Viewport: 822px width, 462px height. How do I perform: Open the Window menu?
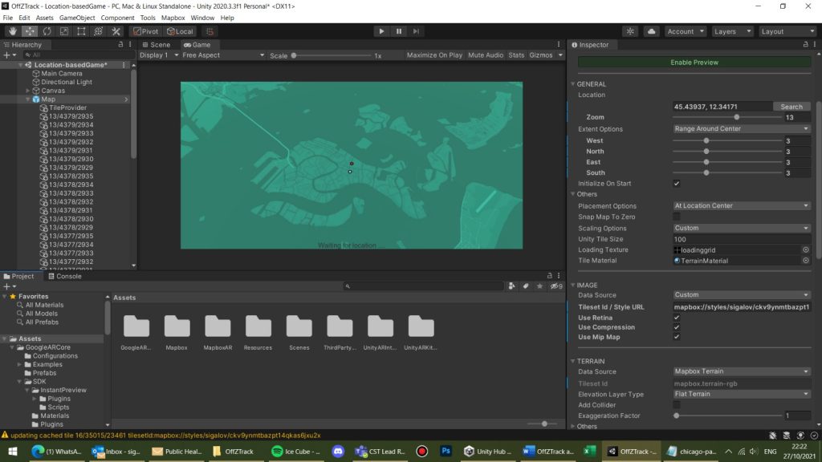point(202,18)
